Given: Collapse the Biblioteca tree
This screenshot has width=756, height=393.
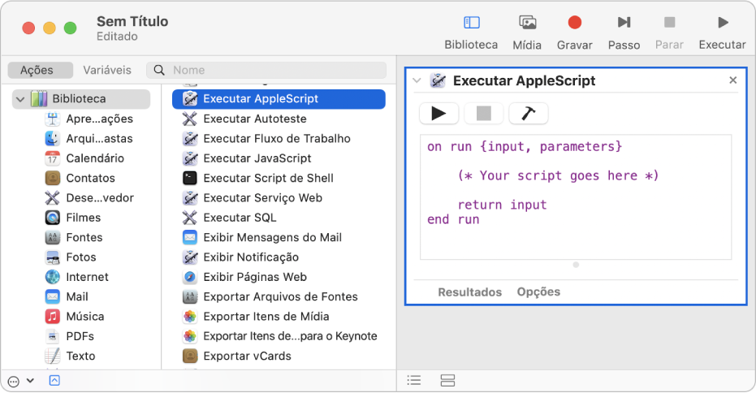Looking at the screenshot, I should [20, 99].
